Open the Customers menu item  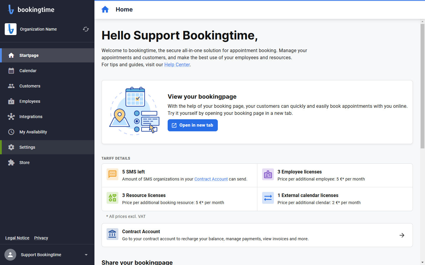pos(47,86)
